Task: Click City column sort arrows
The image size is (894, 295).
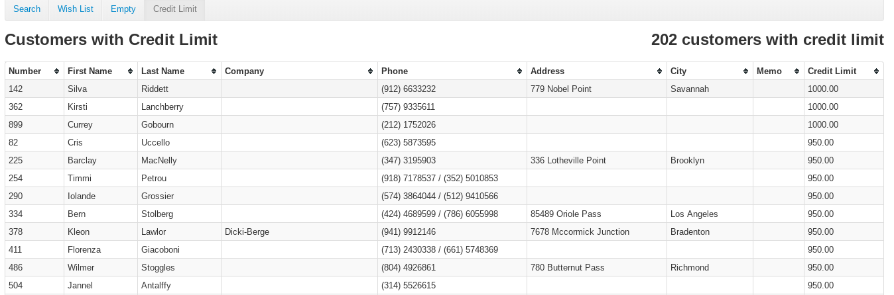Action: point(745,71)
